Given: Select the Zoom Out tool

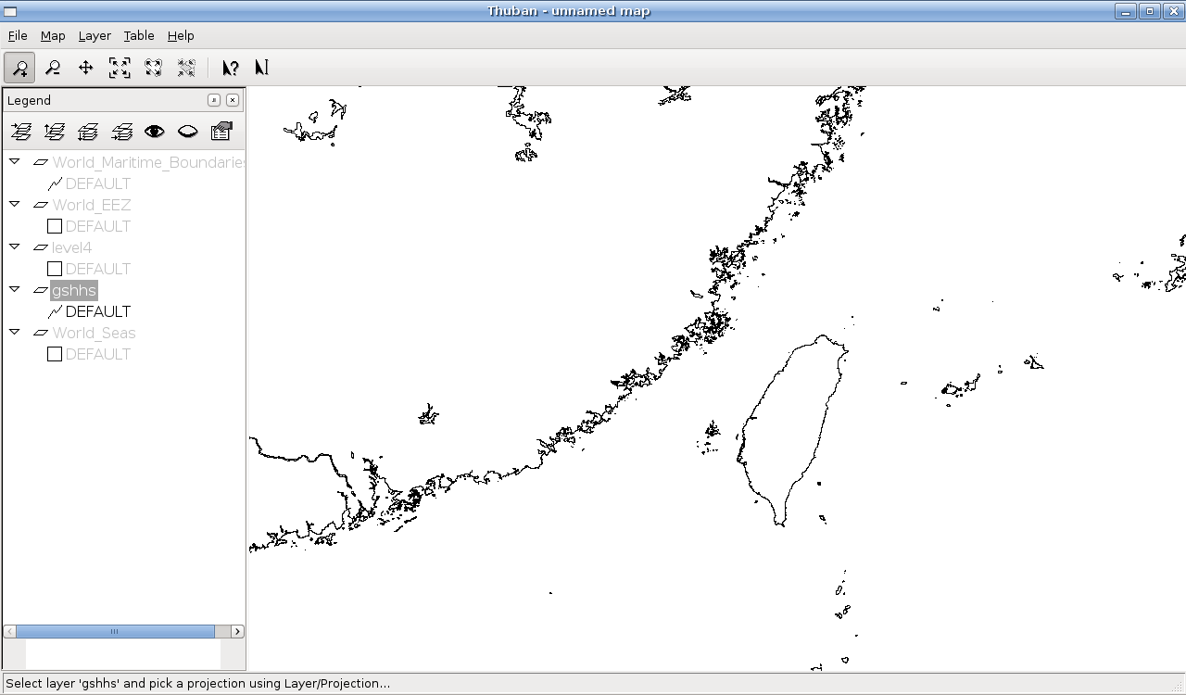Looking at the screenshot, I should pos(53,68).
